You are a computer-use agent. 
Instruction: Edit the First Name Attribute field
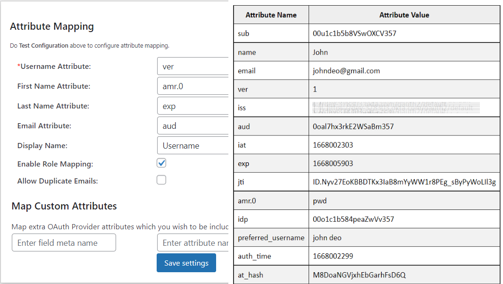coord(193,86)
